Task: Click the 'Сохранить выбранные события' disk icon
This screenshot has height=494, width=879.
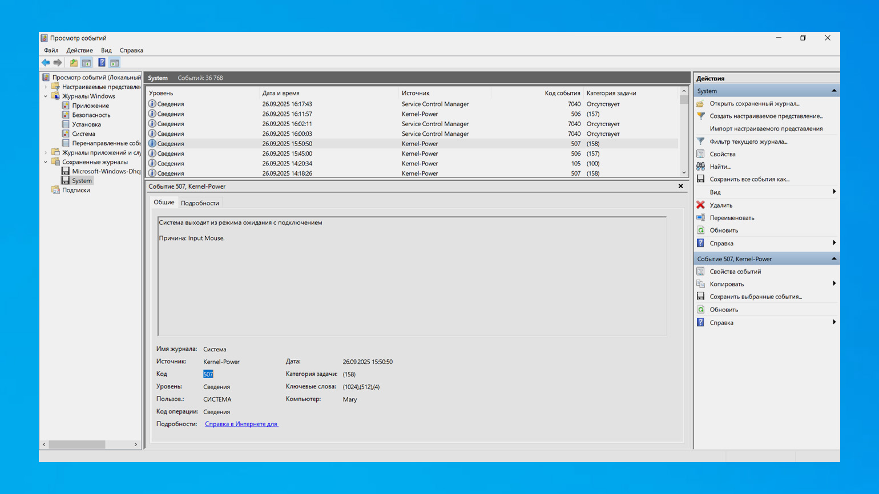Action: [701, 297]
